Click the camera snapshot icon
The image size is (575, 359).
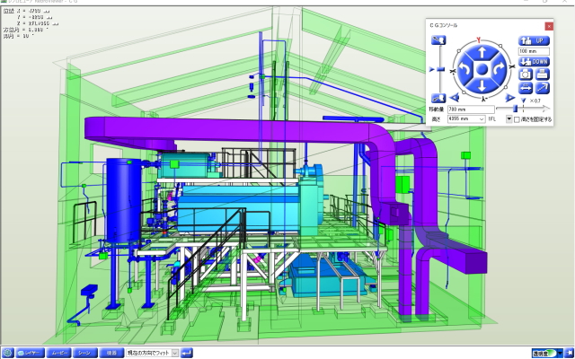coord(526,74)
